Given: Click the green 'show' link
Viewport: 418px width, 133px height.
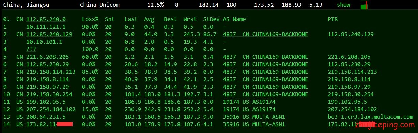Looking at the screenshot, I should pyautogui.click(x=343, y=5).
